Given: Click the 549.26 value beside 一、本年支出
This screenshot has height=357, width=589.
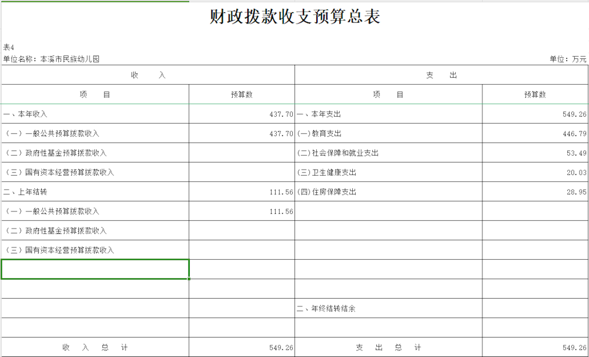Looking at the screenshot, I should [x=535, y=114].
